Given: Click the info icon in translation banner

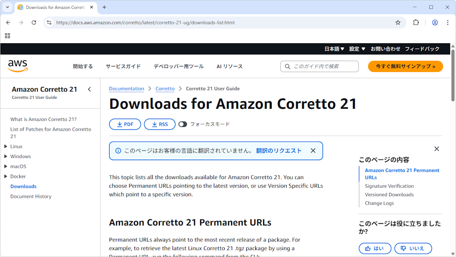Looking at the screenshot, I should tap(118, 151).
